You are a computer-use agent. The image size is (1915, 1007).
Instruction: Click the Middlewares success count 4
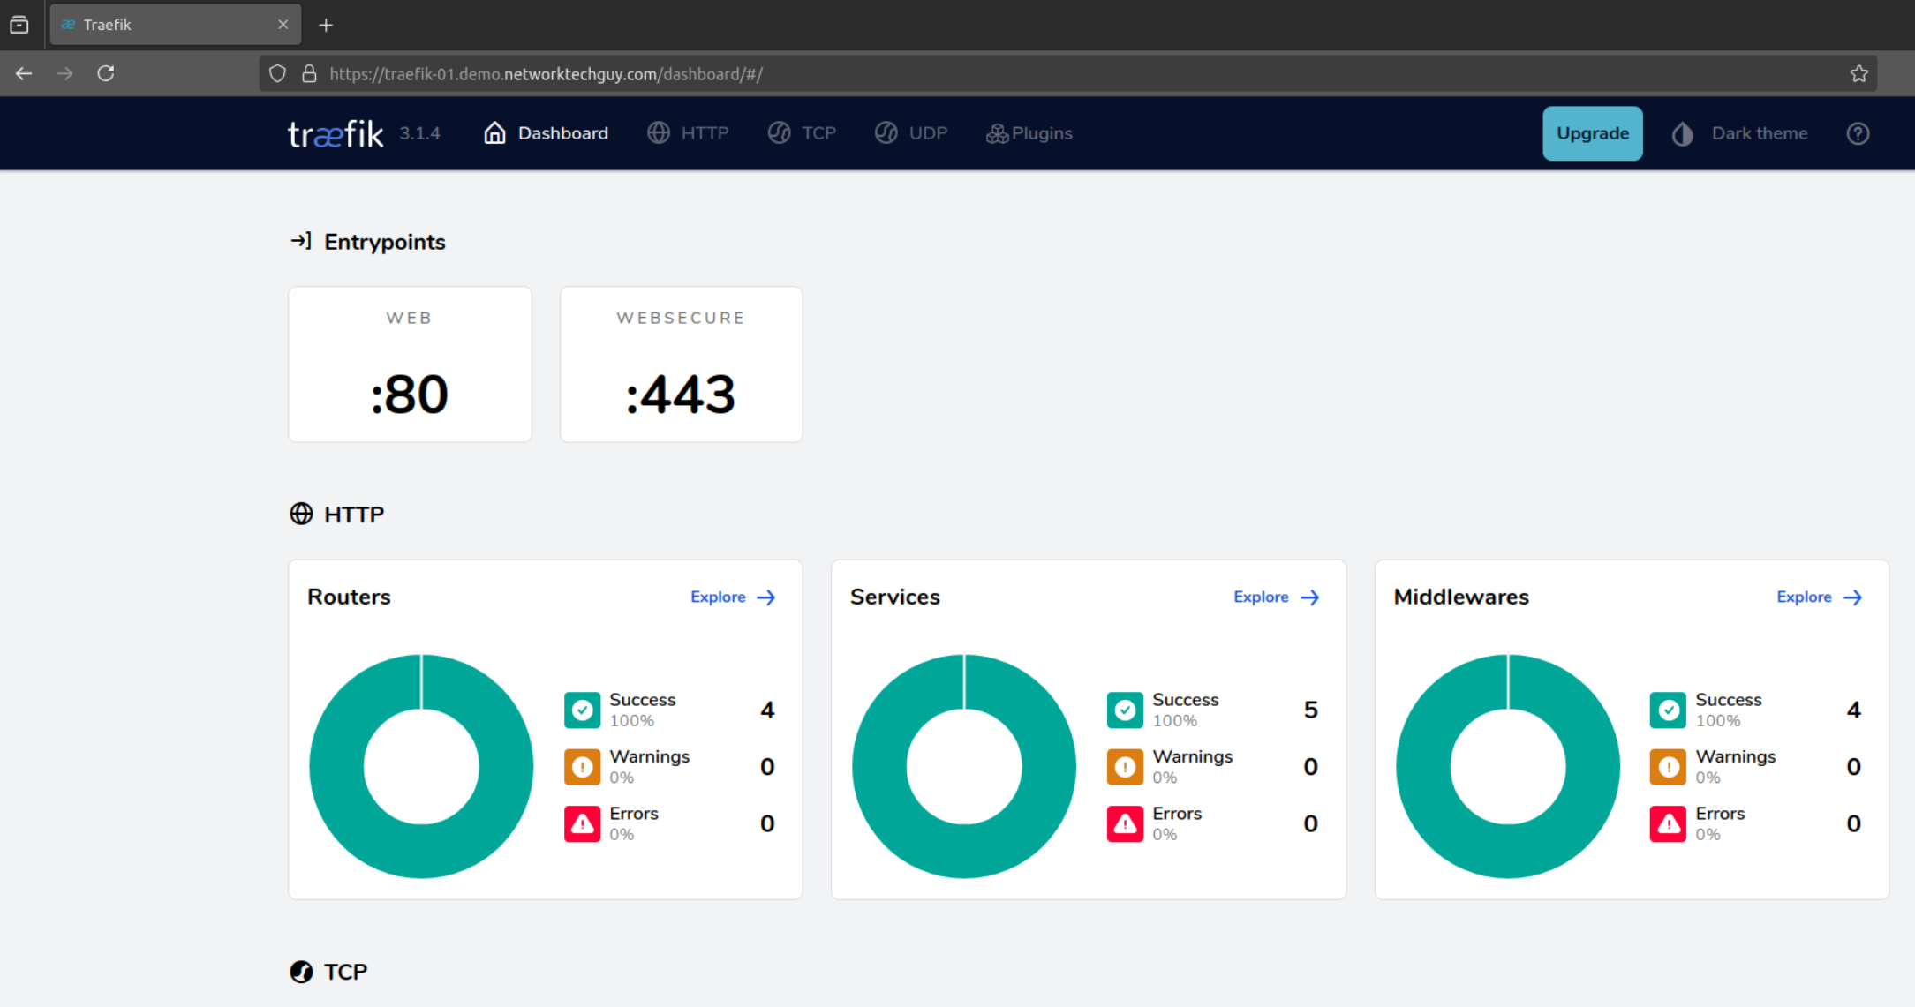click(1854, 710)
